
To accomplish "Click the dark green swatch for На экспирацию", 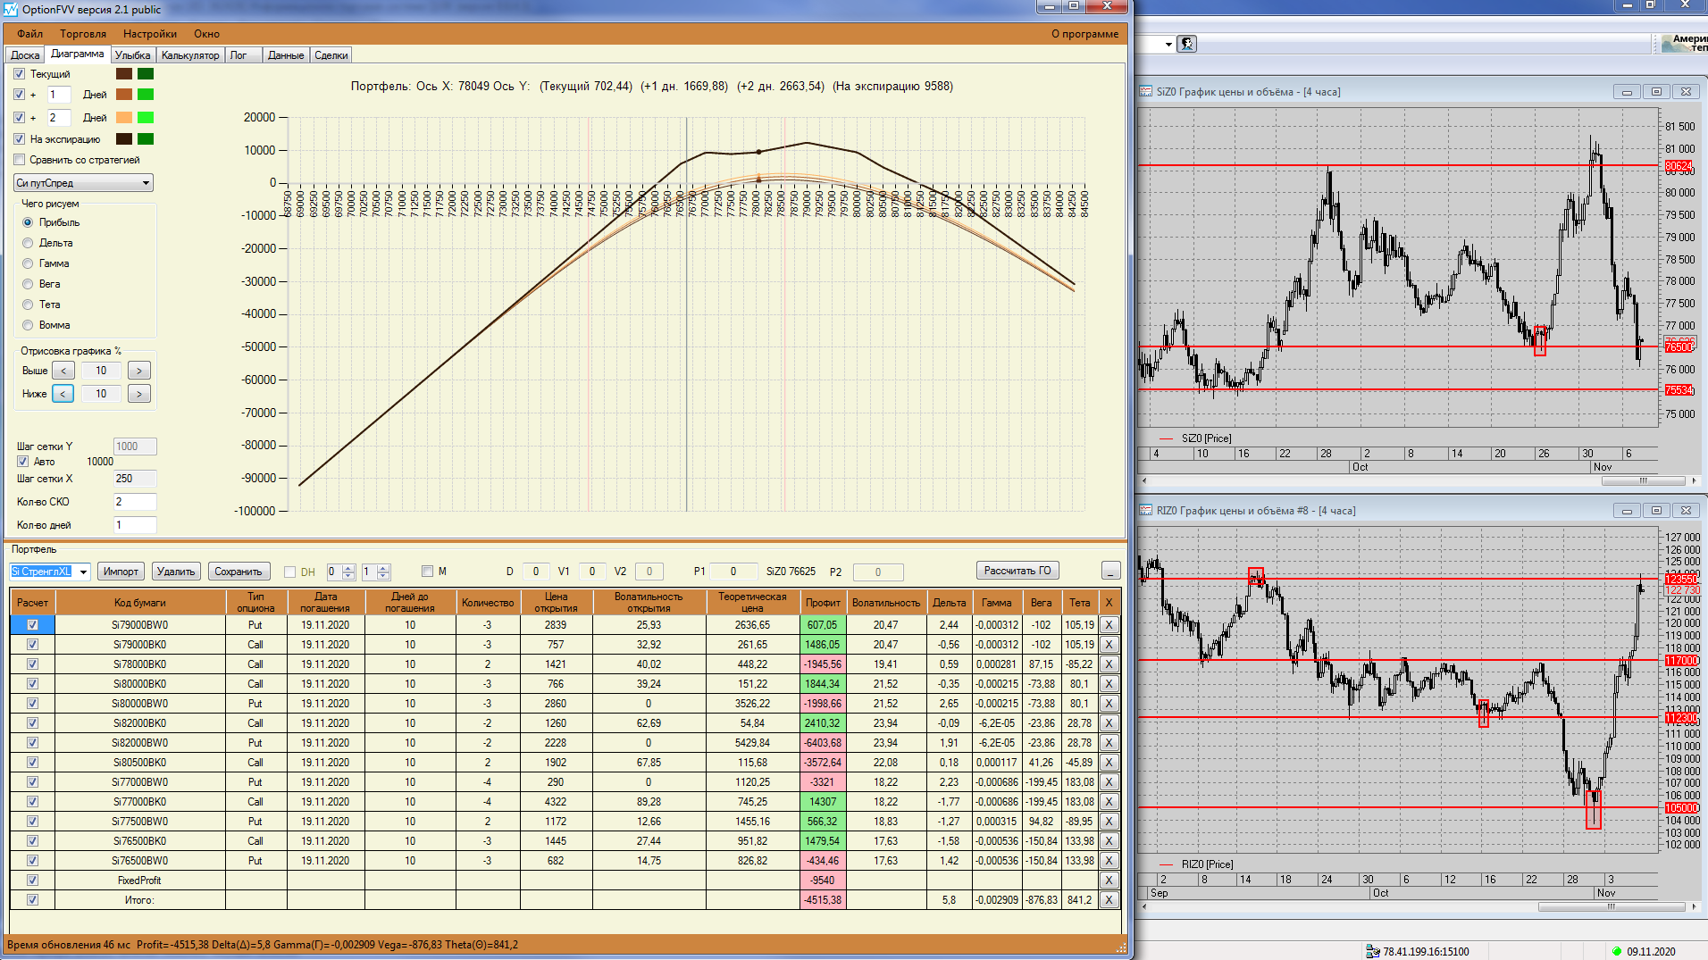I will click(x=146, y=139).
